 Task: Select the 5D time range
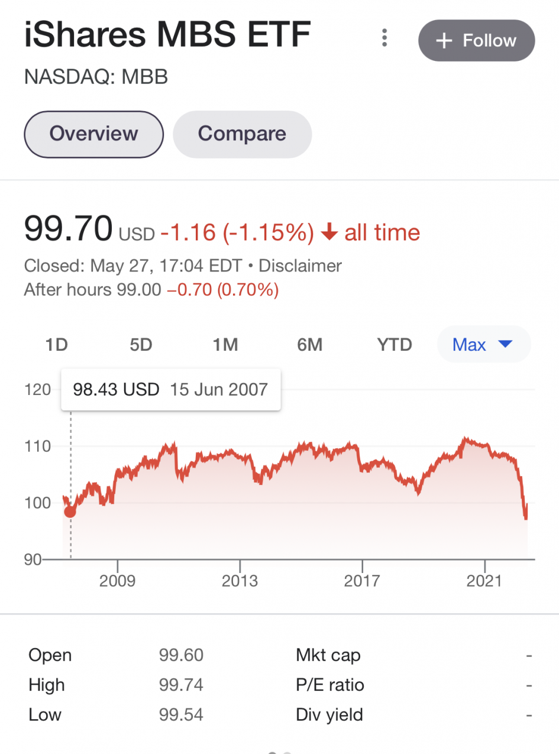(141, 345)
